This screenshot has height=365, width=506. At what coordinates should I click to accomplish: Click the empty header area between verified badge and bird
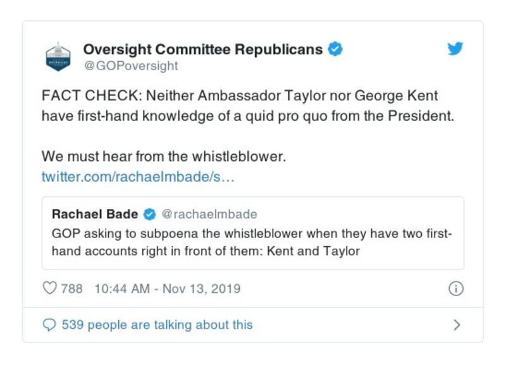[x=392, y=51]
